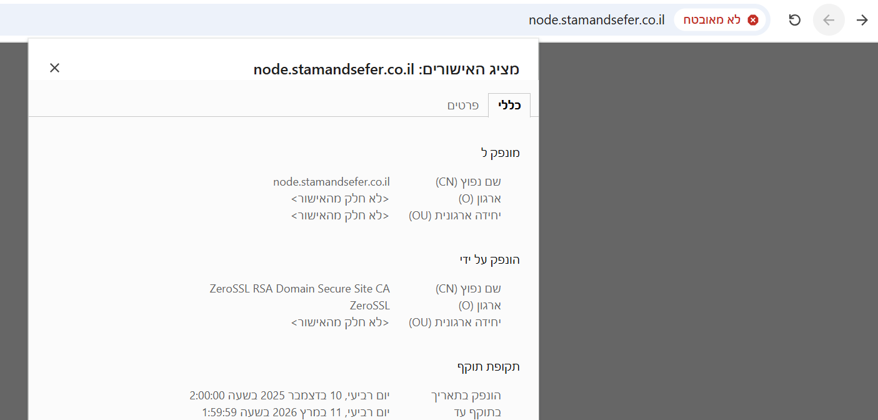This screenshot has width=878, height=420.
Task: Switch to the "פרטים" tab
Action: coord(463,106)
